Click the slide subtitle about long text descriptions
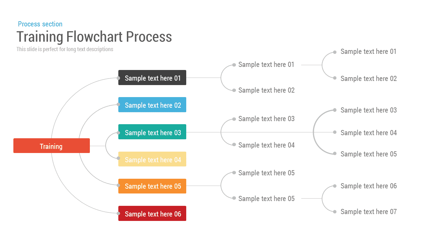 [65, 49]
